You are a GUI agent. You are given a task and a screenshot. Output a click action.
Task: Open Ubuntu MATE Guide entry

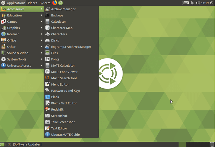pyautogui.click(x=71, y=135)
